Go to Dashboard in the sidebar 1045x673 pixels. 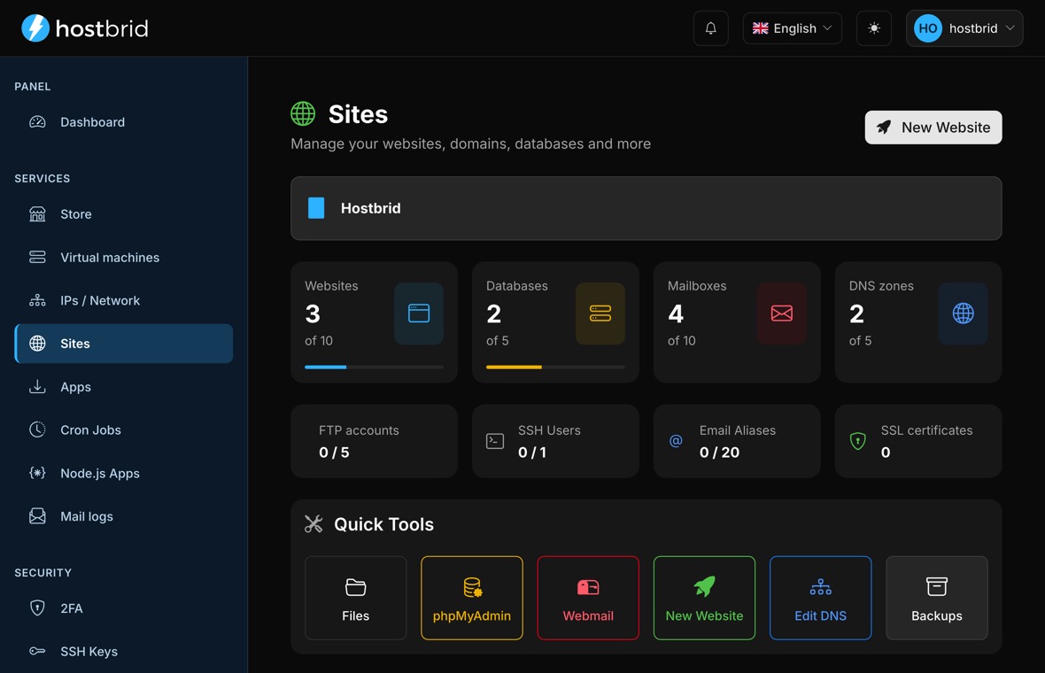124,122
